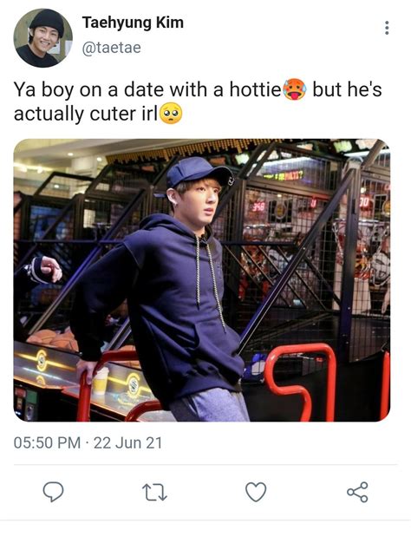411x537 pixels.
Task: Tap the tweet text 'actually cuter irl'
Action: coord(86,114)
